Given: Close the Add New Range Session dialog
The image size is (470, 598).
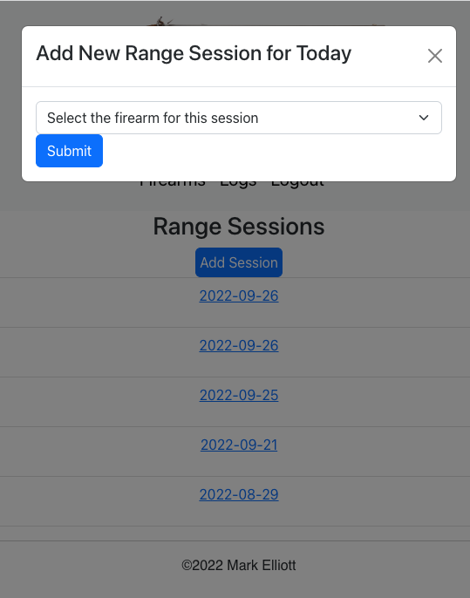Looking at the screenshot, I should pyautogui.click(x=435, y=56).
